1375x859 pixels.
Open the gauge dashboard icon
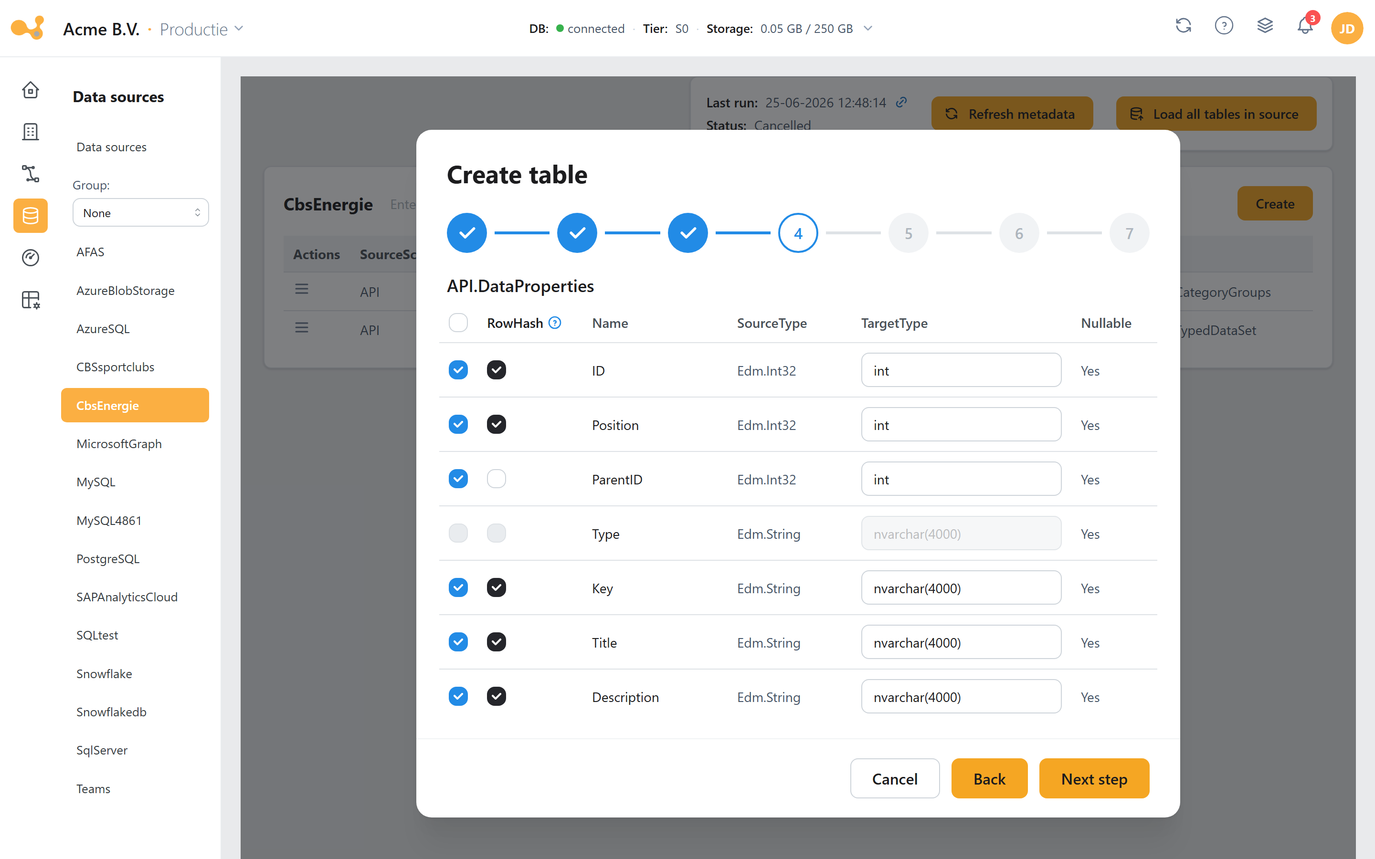pos(30,258)
